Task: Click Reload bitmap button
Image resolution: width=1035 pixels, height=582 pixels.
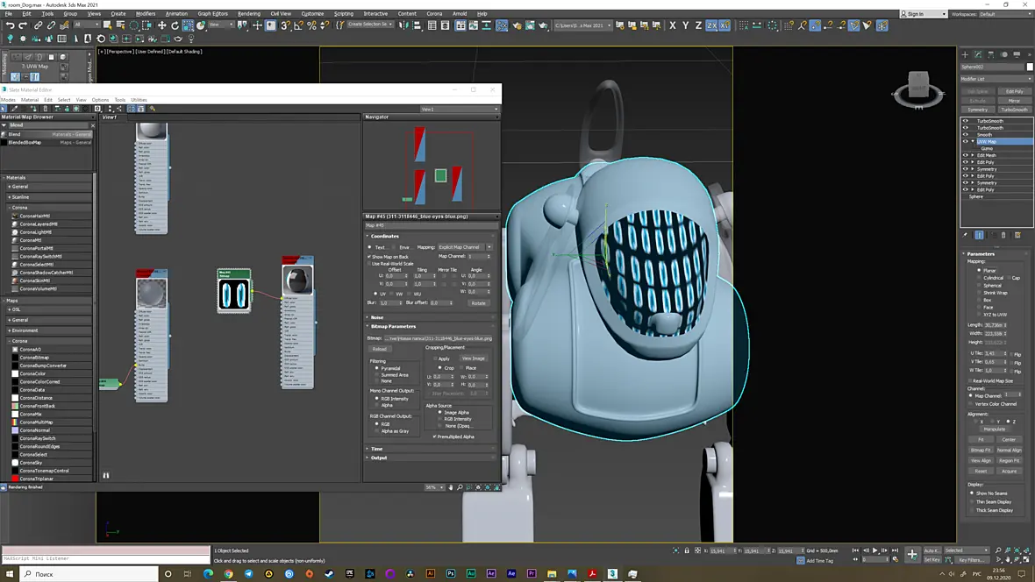Action: tap(380, 349)
